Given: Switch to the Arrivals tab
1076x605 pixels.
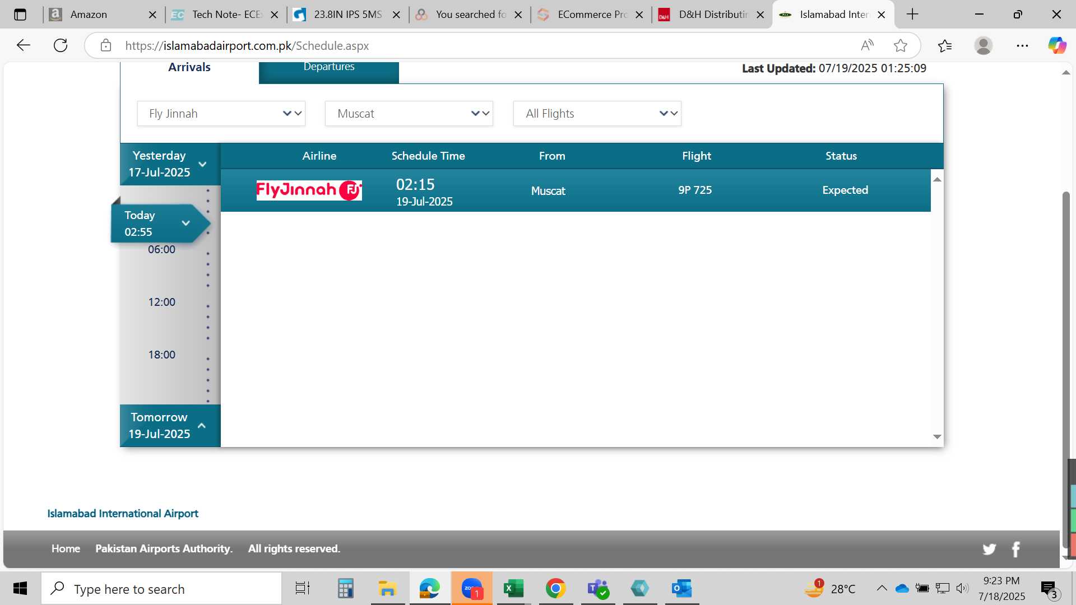Looking at the screenshot, I should pyautogui.click(x=189, y=67).
